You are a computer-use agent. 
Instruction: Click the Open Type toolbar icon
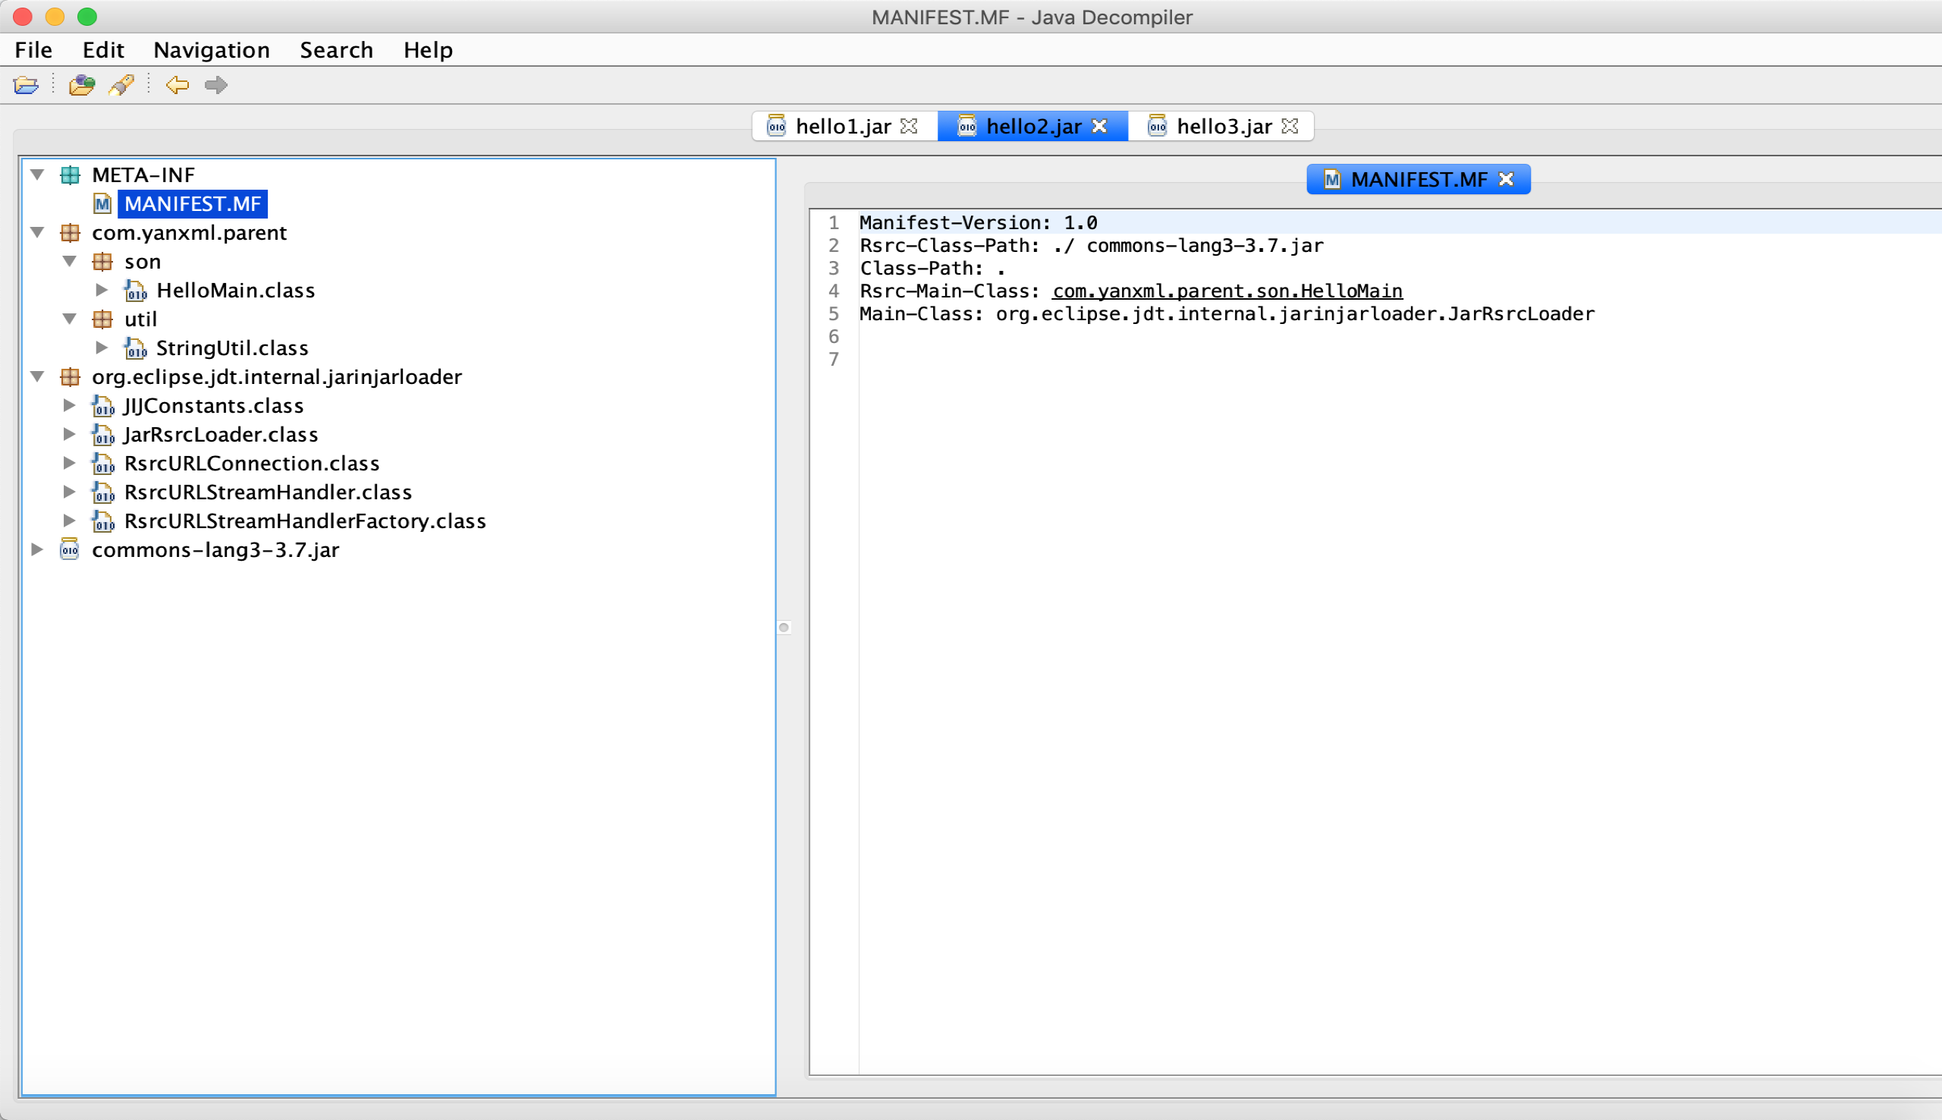pyautogui.click(x=81, y=85)
